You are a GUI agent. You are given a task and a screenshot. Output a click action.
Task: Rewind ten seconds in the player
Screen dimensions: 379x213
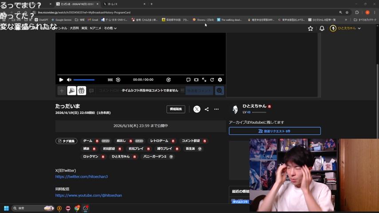point(118,80)
